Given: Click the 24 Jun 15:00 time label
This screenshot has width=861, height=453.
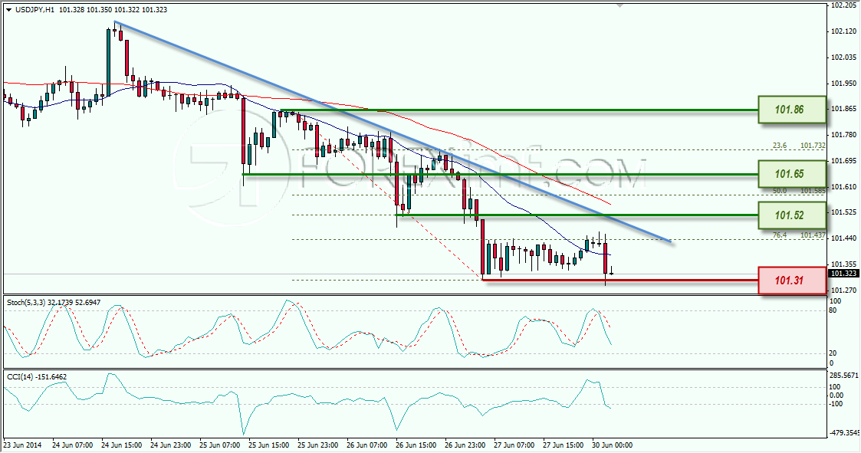Looking at the screenshot, I should 122,445.
